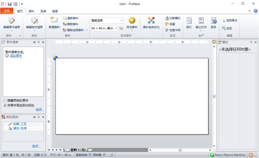Click the Output File icon

(x=201, y=20)
